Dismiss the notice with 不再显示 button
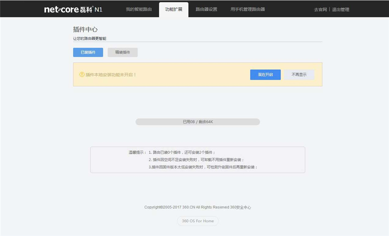Viewport: 389px width, 236px height. pyautogui.click(x=300, y=74)
